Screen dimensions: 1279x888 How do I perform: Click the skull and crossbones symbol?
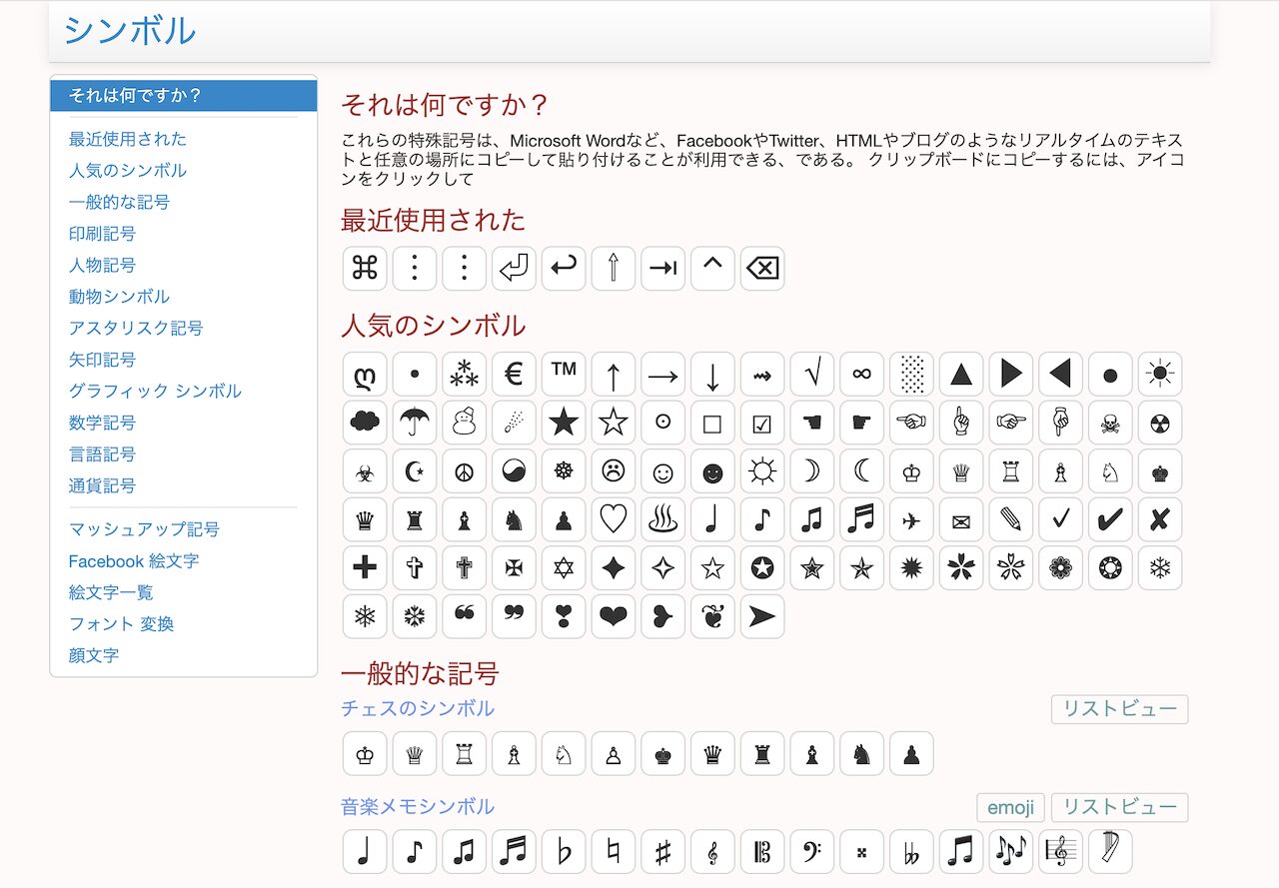1109,423
